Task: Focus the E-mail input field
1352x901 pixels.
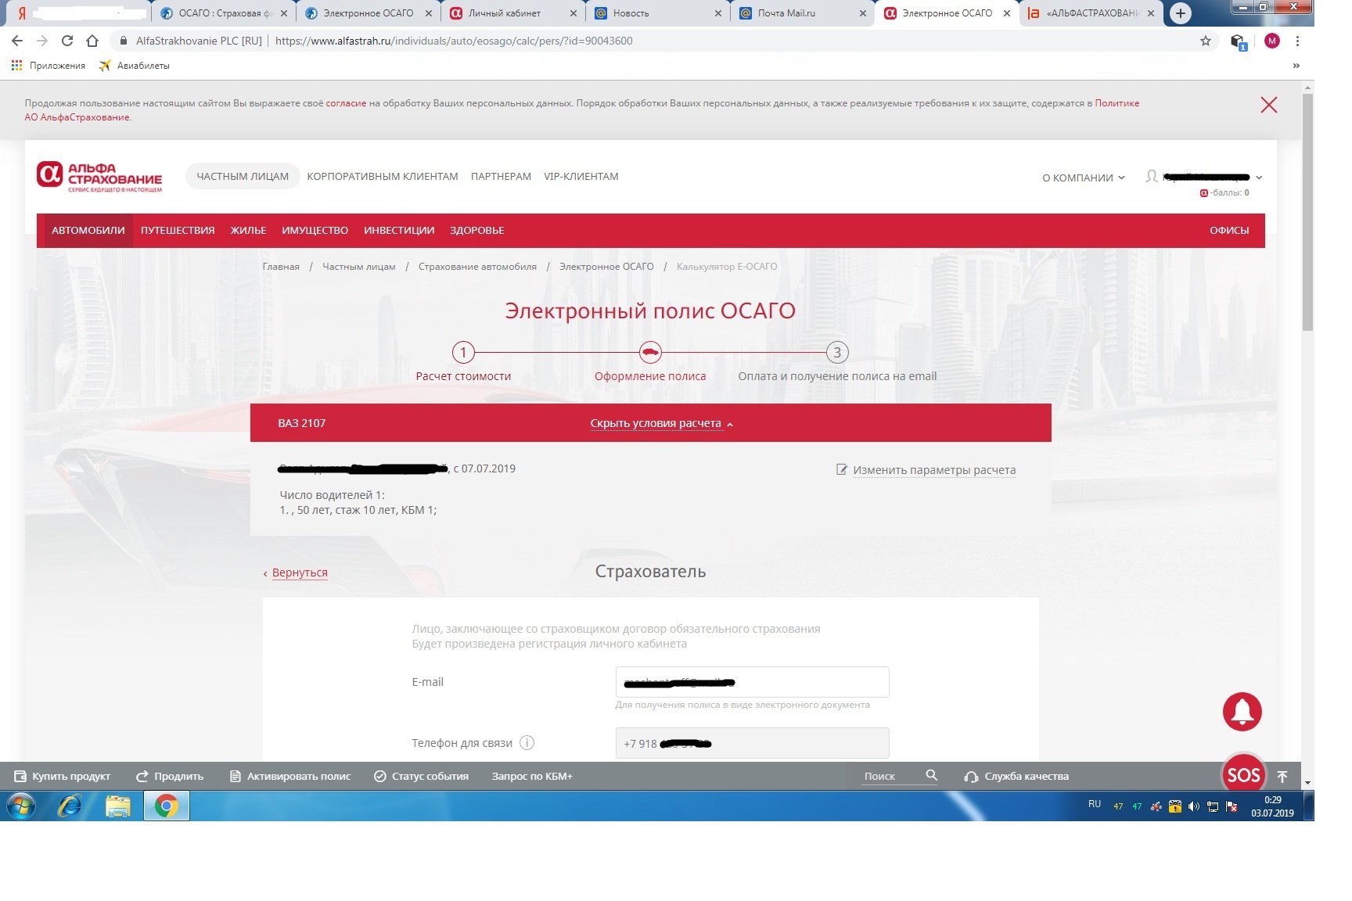Action: [752, 682]
